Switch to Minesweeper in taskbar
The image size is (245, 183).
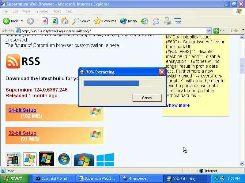(x=141, y=178)
